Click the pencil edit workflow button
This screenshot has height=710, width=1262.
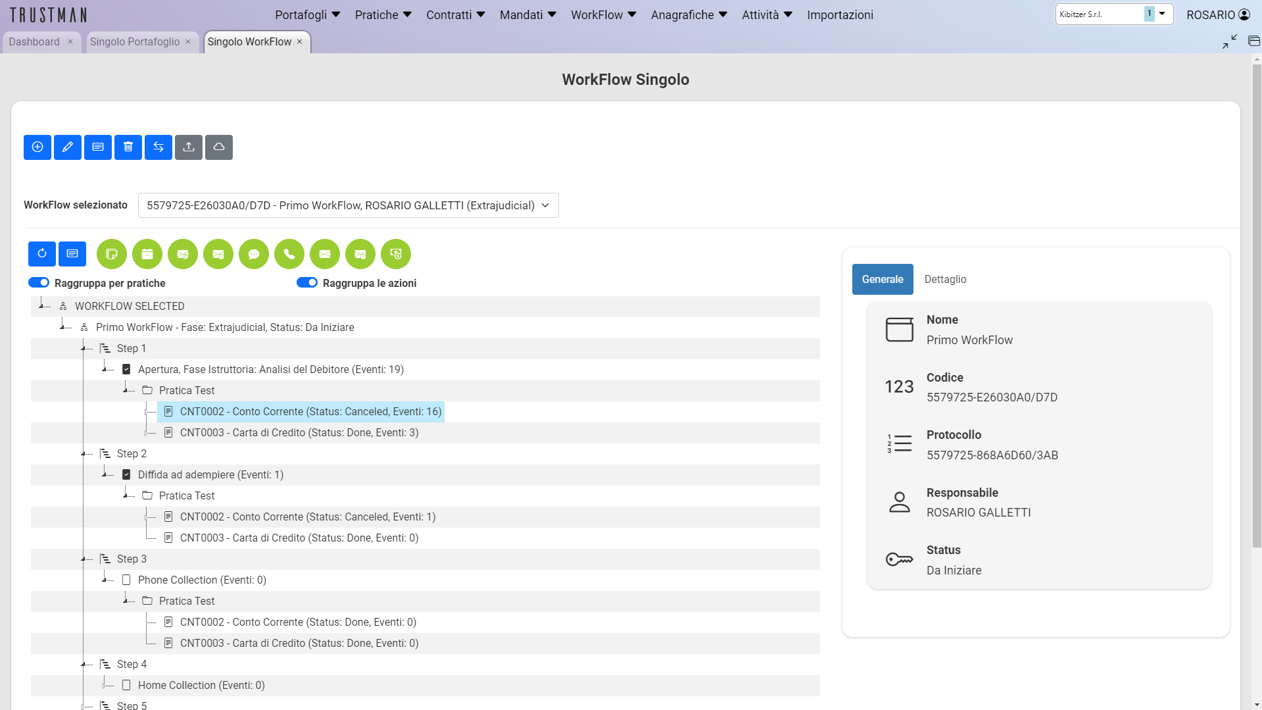[68, 147]
